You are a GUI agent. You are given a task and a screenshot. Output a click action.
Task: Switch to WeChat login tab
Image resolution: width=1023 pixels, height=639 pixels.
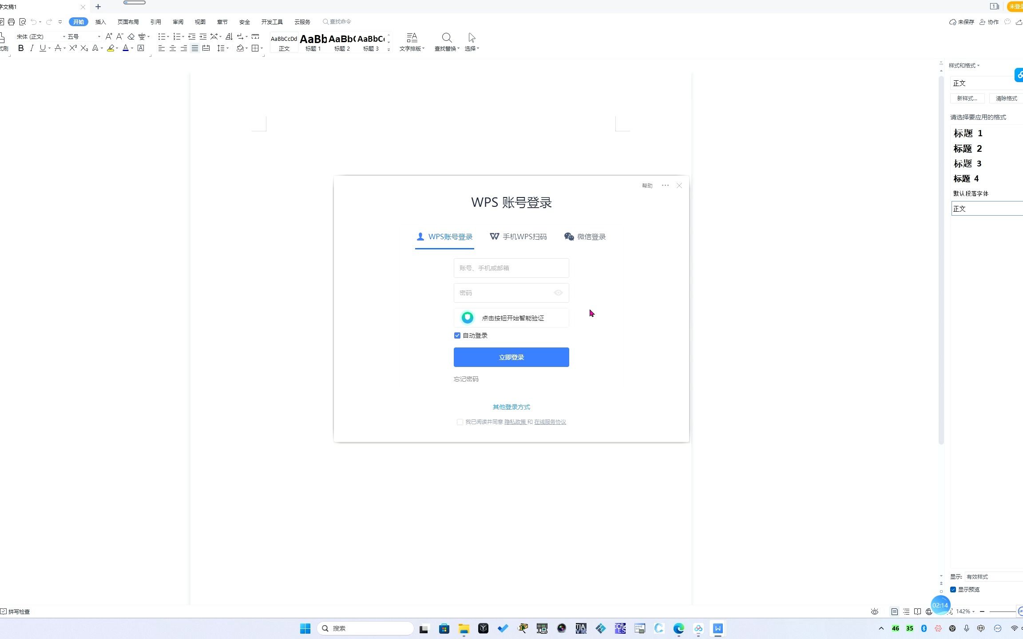[x=585, y=237]
